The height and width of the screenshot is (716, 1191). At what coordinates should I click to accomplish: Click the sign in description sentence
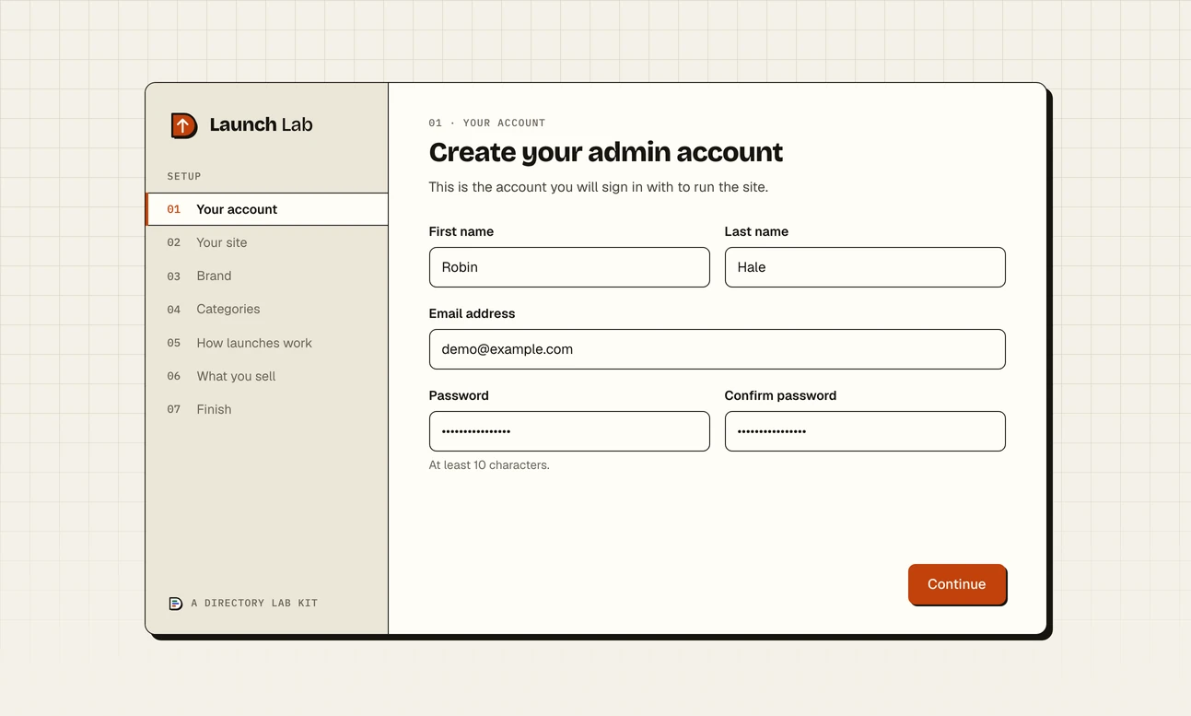click(x=599, y=187)
